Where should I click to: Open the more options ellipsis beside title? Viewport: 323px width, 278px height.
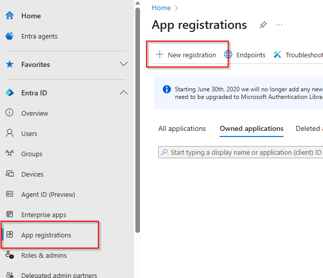(279, 25)
